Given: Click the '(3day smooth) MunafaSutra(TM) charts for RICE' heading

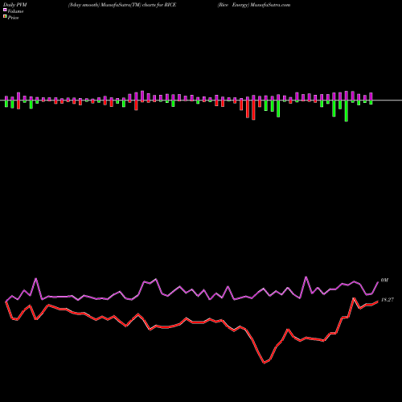Looking at the screenshot, I should pos(122,5).
